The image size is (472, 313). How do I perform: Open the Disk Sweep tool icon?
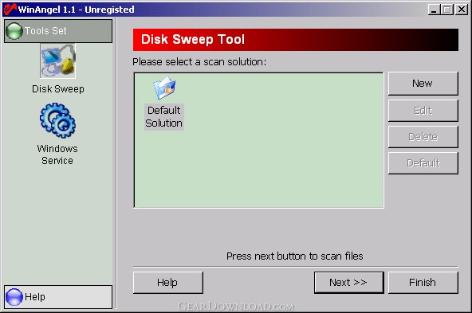tap(57, 61)
